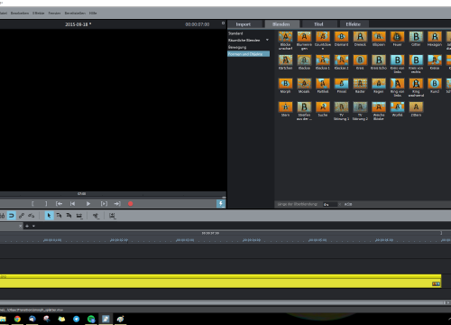This screenshot has width=451, height=325.
Task: Click the red record button
Action: pyautogui.click(x=130, y=204)
